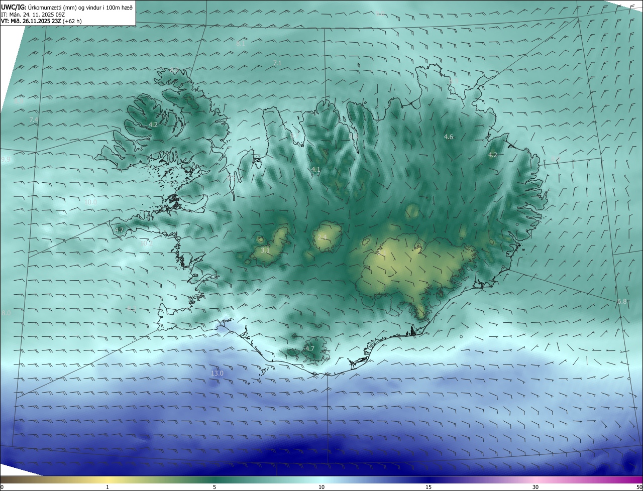Click the 4.7 value on the south coast glacier
The width and height of the screenshot is (643, 491).
coord(310,348)
